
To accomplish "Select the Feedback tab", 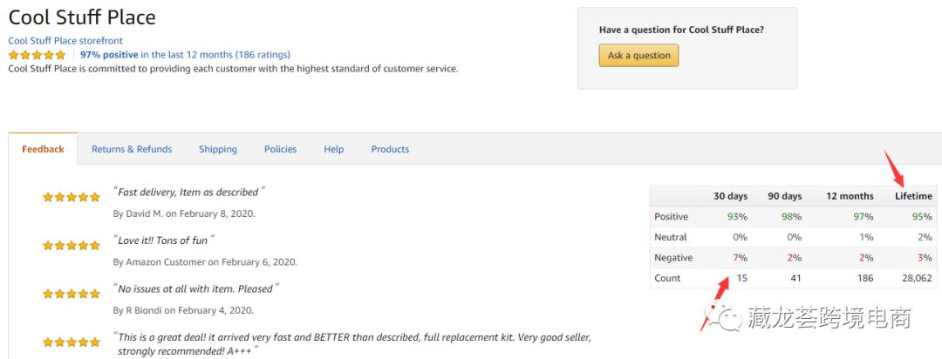I will pyautogui.click(x=43, y=149).
